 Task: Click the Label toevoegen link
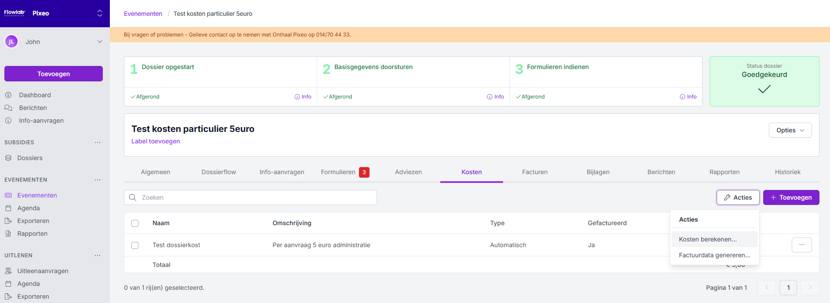(156, 141)
